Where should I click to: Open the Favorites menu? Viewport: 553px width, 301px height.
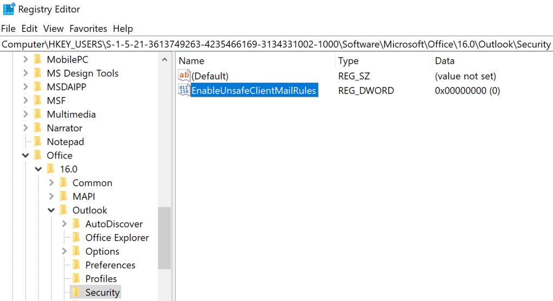[88, 29]
